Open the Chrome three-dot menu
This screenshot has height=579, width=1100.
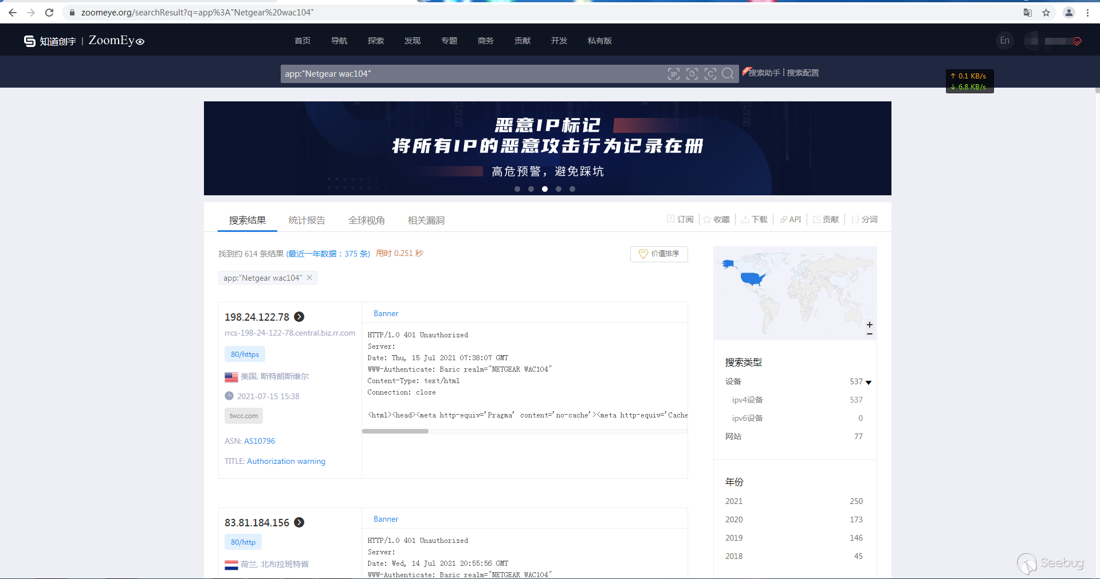[1087, 13]
